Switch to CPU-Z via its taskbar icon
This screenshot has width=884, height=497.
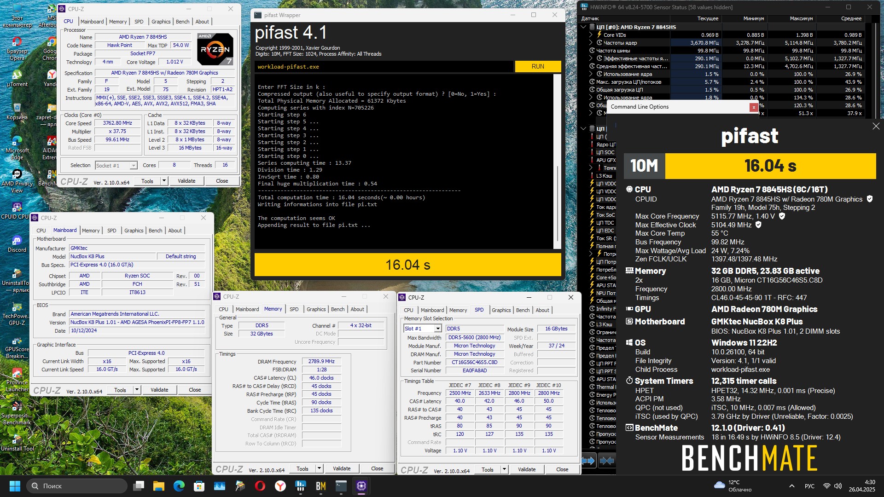pyautogui.click(x=361, y=486)
